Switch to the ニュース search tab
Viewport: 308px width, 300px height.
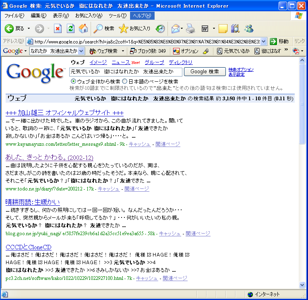(121, 62)
